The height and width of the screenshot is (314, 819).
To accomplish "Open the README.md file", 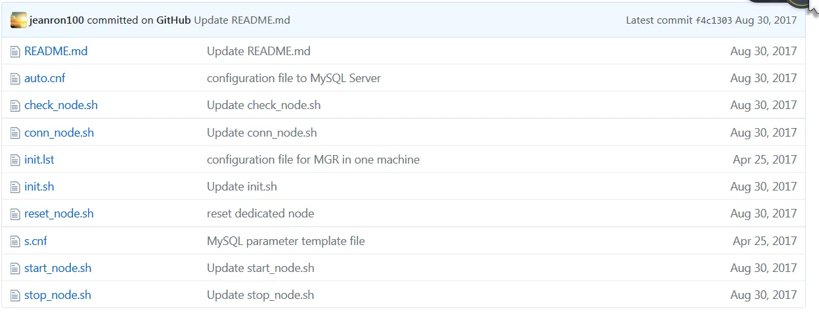I will 56,51.
